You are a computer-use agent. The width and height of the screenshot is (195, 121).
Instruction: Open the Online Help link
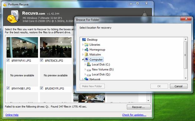tap(12, 115)
